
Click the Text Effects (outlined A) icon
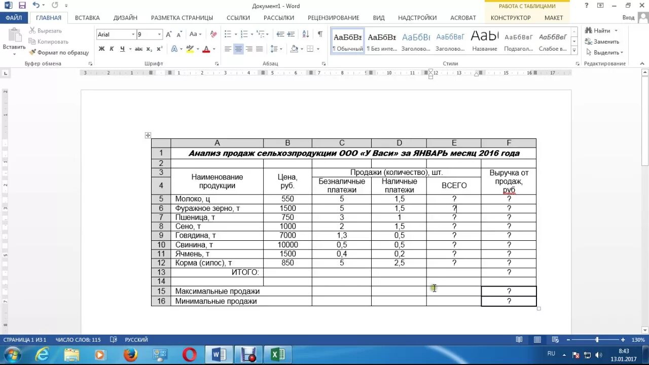point(174,49)
